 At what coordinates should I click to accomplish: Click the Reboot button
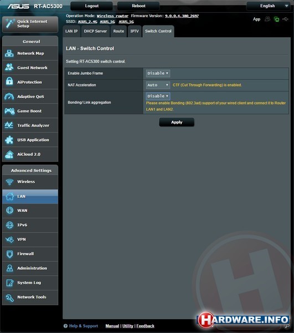point(138,6)
